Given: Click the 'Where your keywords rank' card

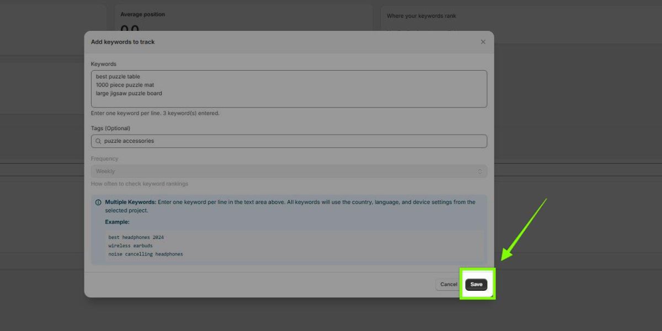Looking at the screenshot, I should [421, 16].
